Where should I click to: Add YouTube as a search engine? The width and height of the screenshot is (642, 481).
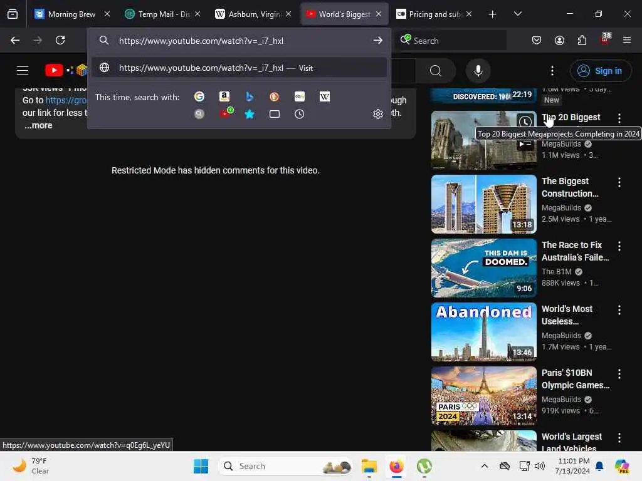[226, 113]
